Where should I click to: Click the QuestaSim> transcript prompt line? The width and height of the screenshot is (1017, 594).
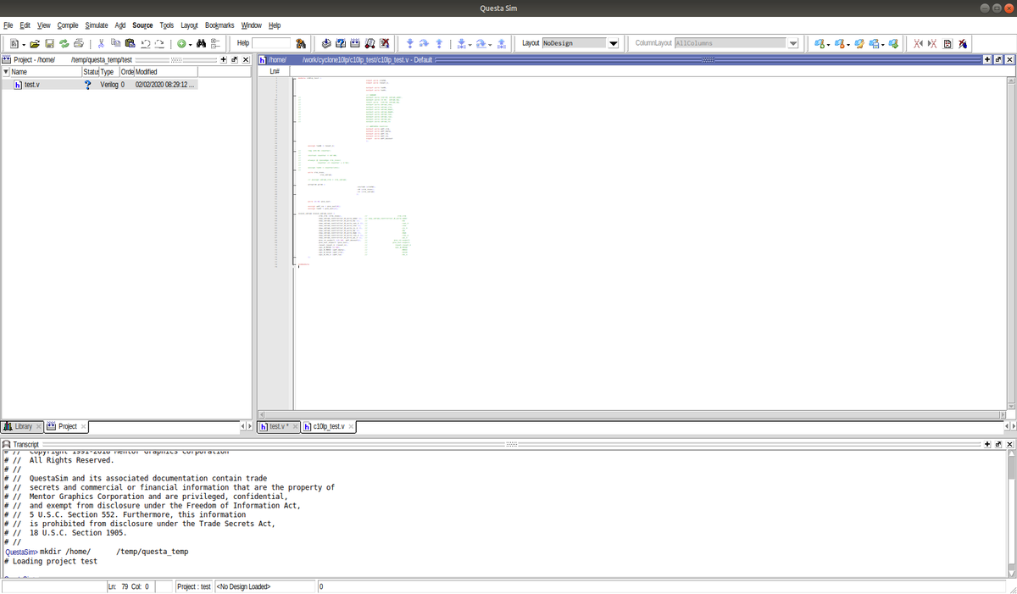(97, 551)
